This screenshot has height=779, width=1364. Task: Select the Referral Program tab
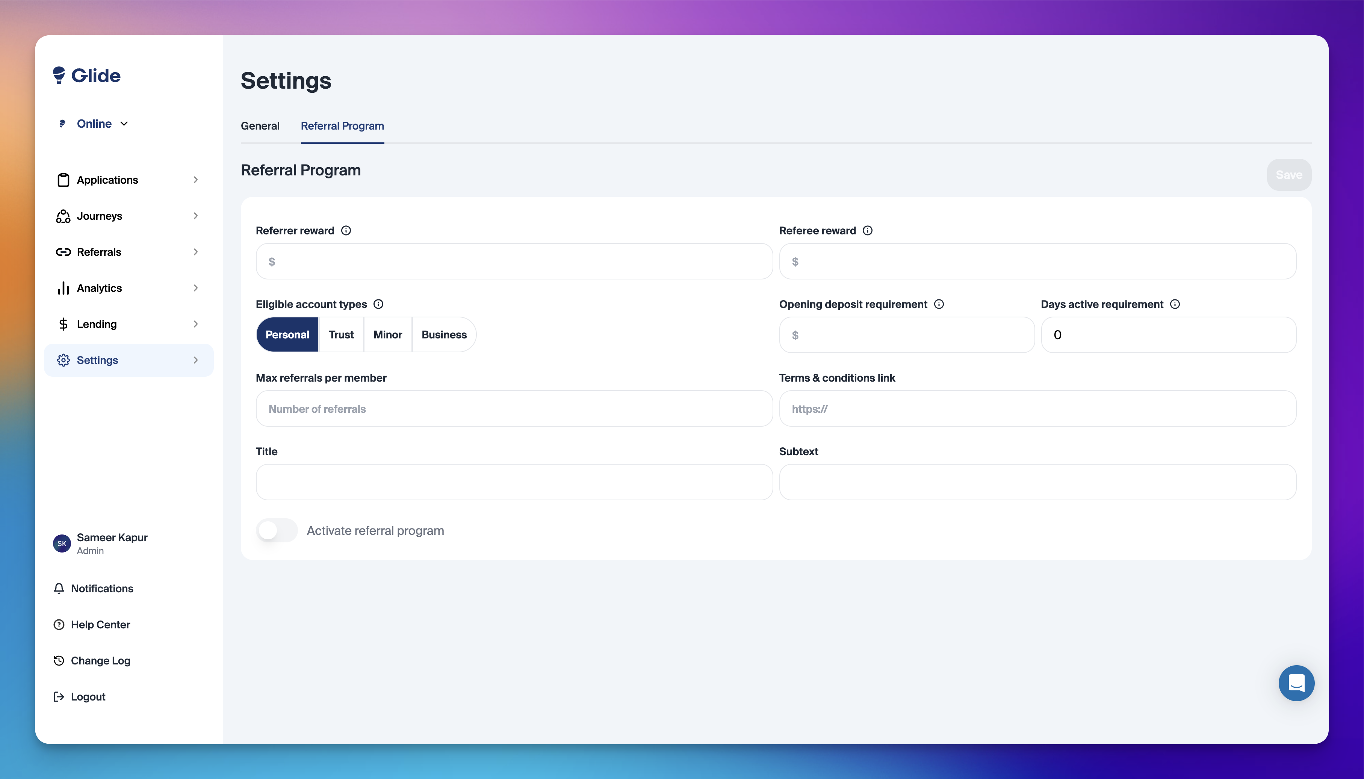(342, 126)
